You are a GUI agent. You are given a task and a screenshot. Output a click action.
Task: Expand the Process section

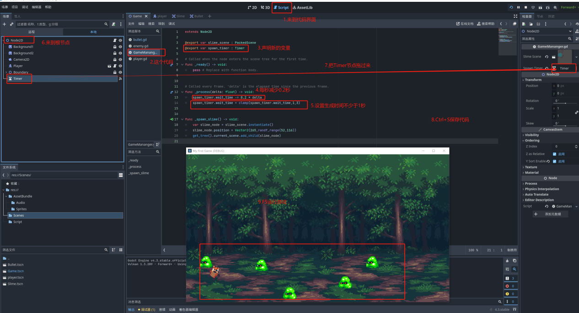tap(531, 183)
